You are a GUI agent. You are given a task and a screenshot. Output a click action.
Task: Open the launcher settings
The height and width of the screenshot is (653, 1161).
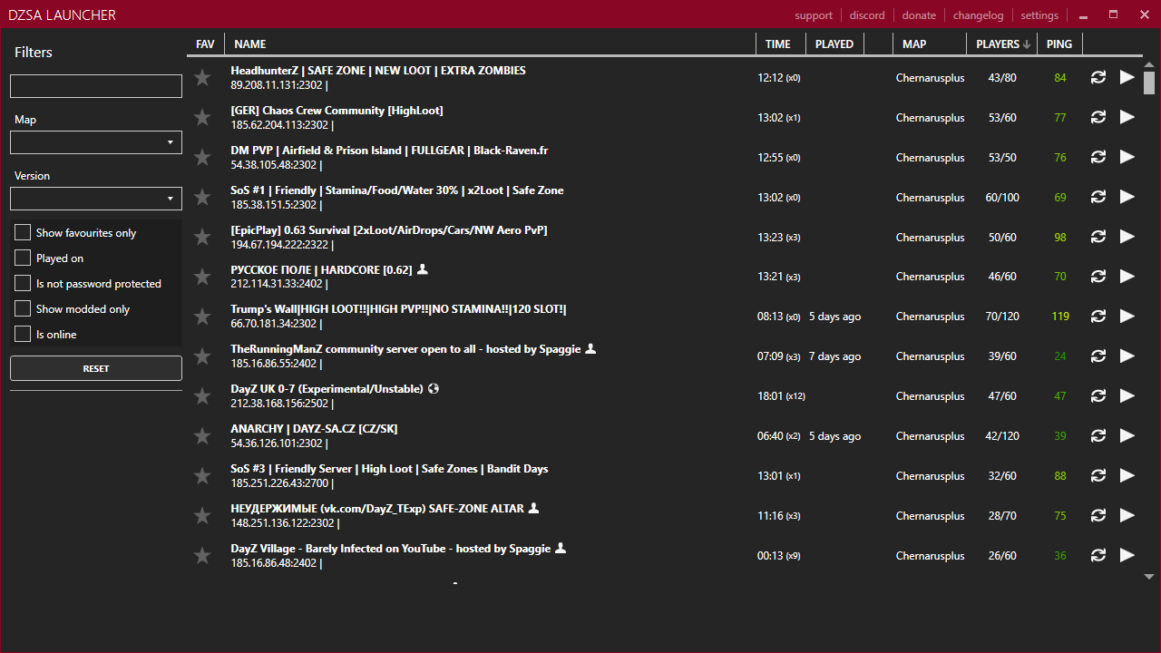[x=1039, y=15]
